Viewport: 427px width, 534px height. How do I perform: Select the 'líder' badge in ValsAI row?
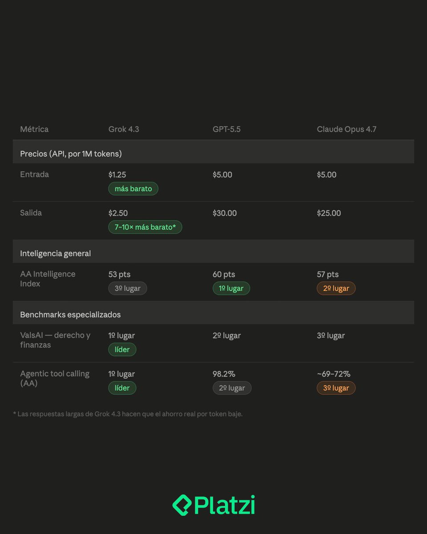coord(122,349)
